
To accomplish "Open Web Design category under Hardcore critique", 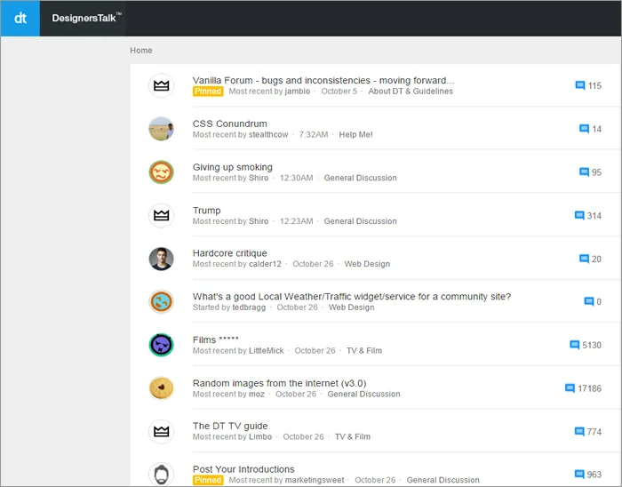I will [x=367, y=264].
